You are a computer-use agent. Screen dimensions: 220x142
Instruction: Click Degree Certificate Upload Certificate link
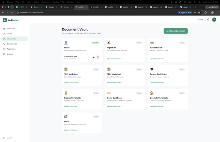pos(157,83)
